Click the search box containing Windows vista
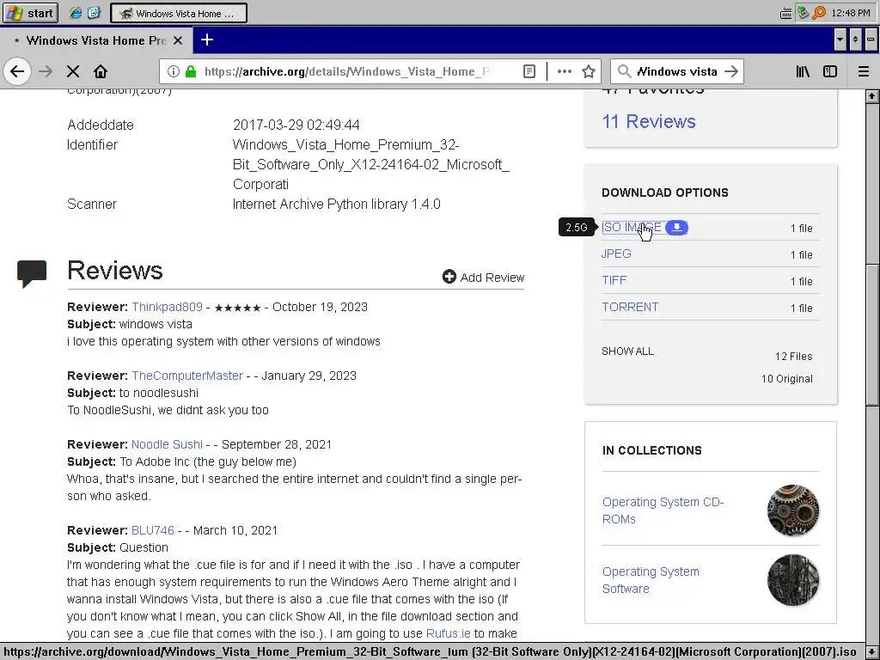 677,71
